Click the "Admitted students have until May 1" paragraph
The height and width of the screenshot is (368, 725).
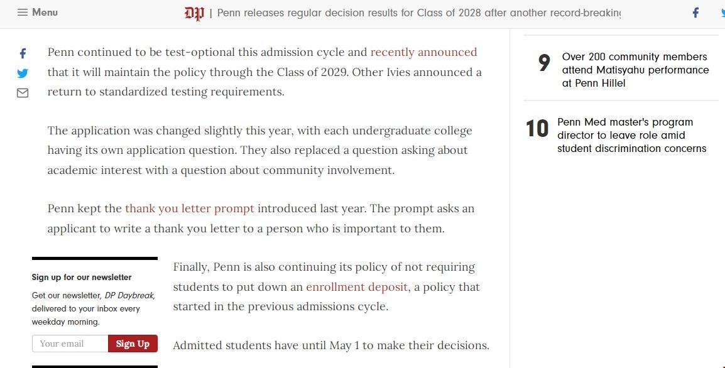pyautogui.click(x=330, y=345)
